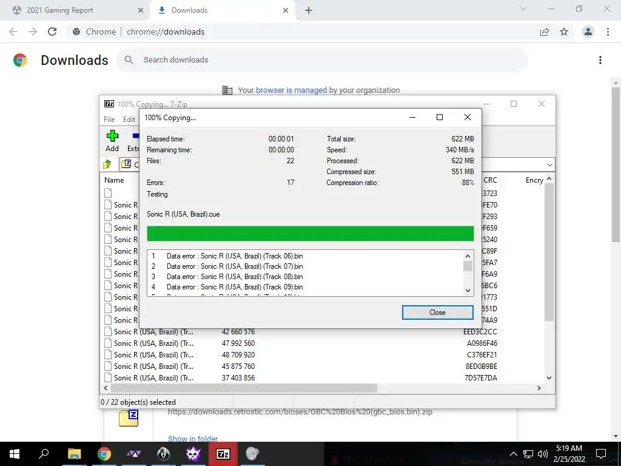Click the green progress bar
Viewport: 621px width, 466px height.
[x=310, y=234]
